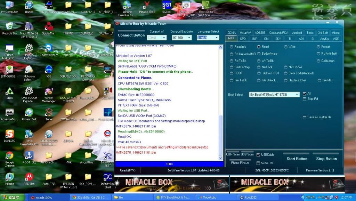Select the Zune desktop icon
The width and height of the screenshot is (356, 201).
tap(49, 114)
